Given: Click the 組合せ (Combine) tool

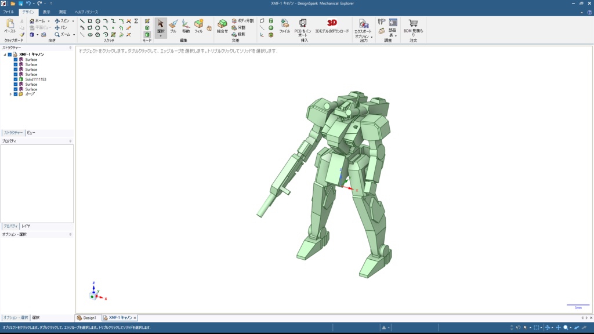Looking at the screenshot, I should tap(222, 26).
